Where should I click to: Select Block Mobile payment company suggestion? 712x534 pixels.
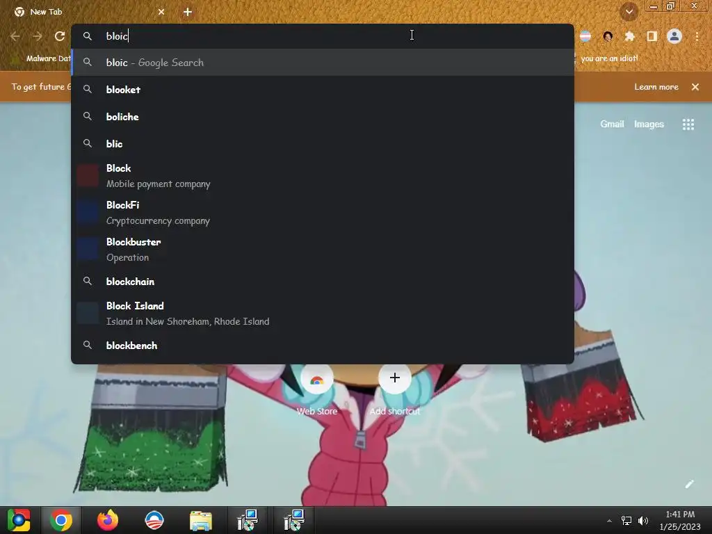[x=323, y=176]
